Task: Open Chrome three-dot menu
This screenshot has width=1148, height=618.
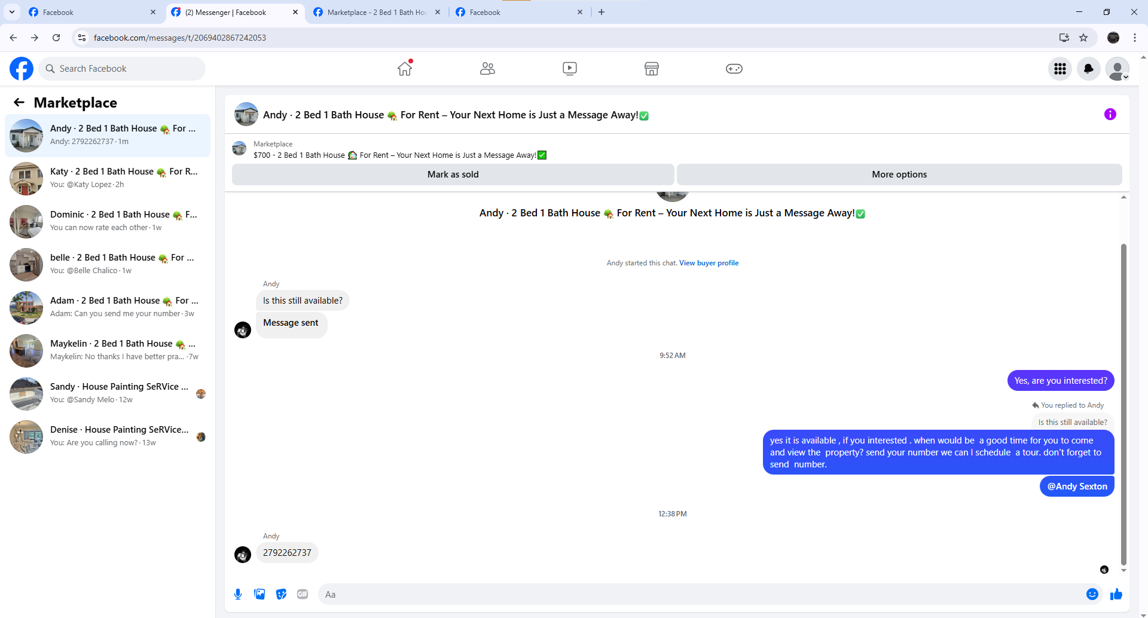Action: tap(1135, 38)
